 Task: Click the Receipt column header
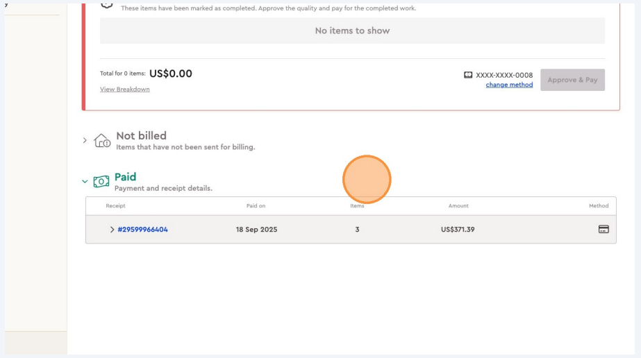pos(115,206)
